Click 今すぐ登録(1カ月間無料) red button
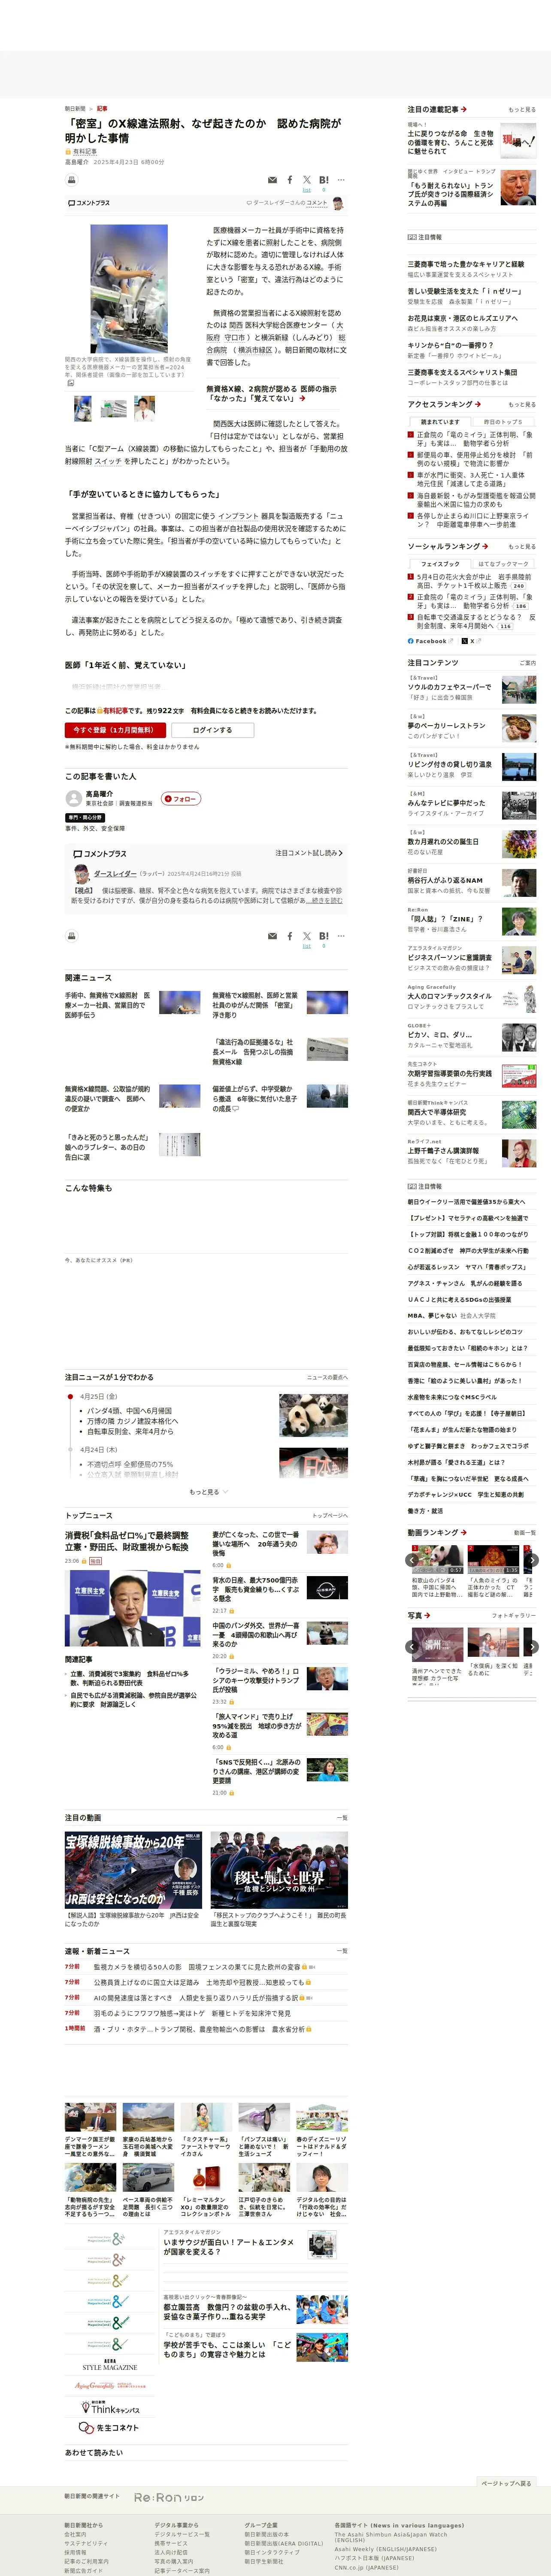This screenshot has height=2576, width=551. [115, 730]
